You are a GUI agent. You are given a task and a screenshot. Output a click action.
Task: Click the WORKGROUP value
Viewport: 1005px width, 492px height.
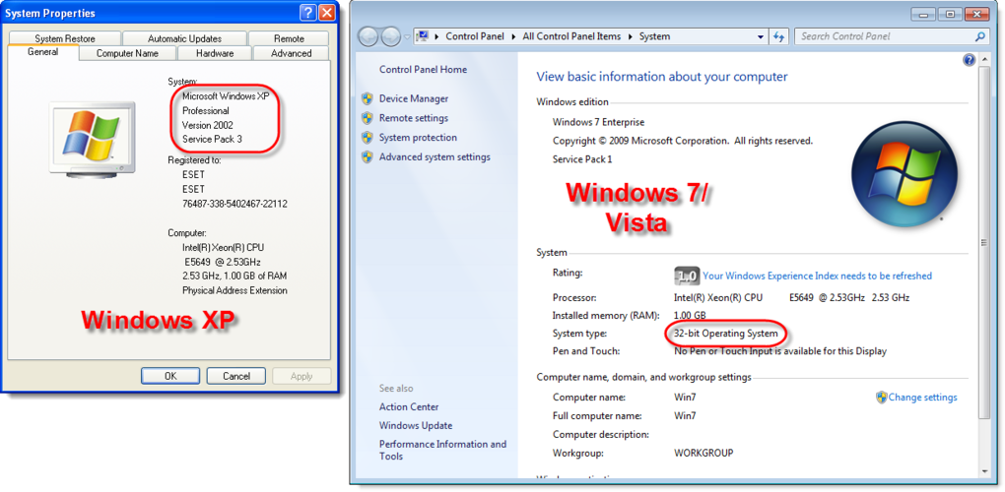coord(703,453)
